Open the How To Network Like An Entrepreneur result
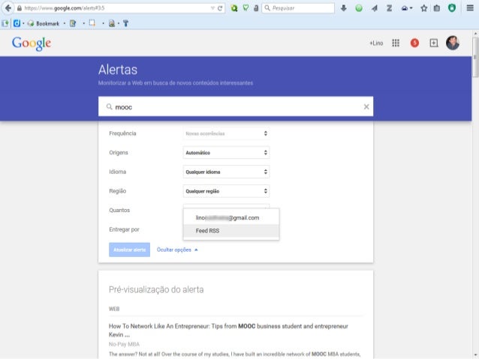Screen dimensions: 479x359 (228, 331)
